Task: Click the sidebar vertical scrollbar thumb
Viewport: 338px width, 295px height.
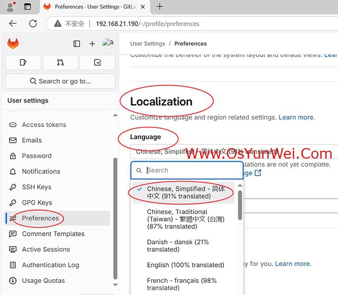Action: click(x=115, y=218)
